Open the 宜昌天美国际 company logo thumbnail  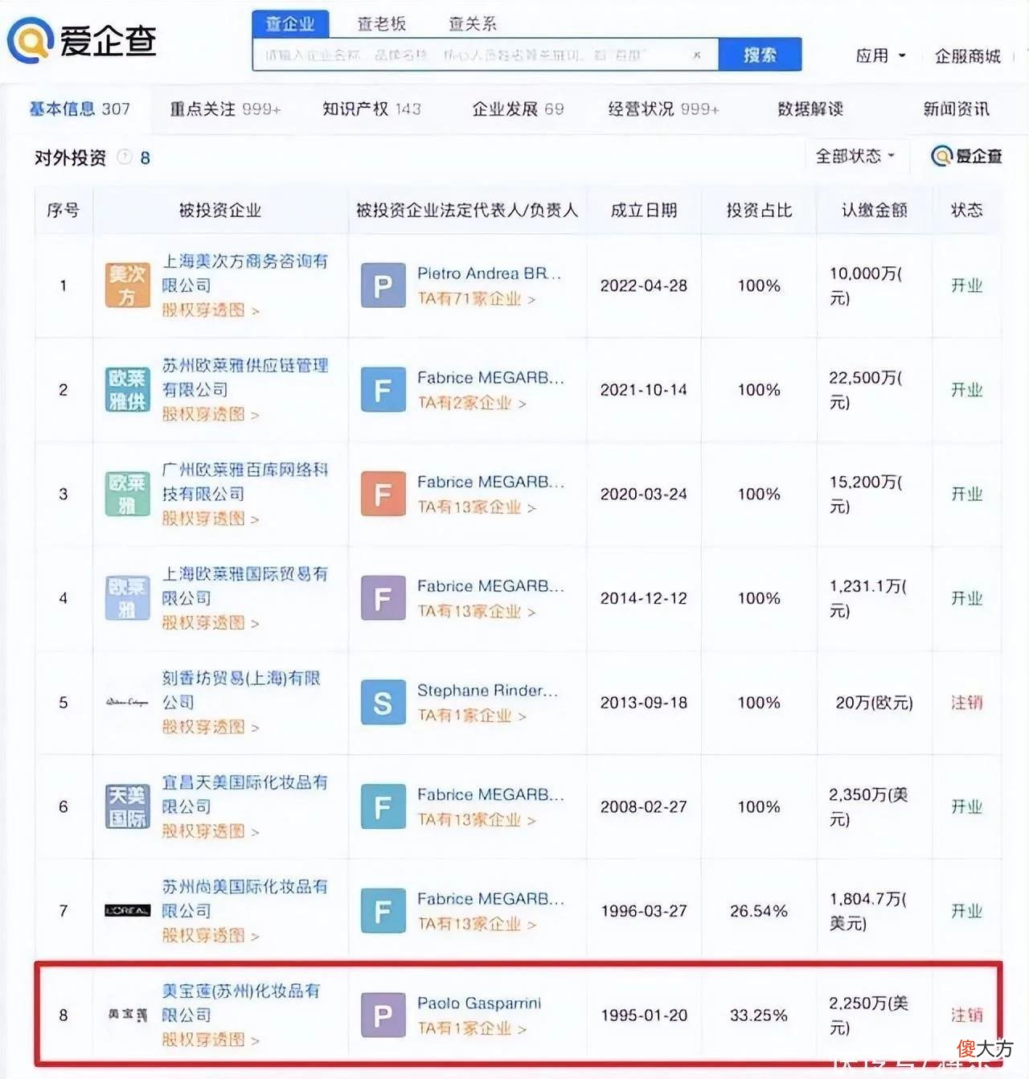click(x=127, y=806)
